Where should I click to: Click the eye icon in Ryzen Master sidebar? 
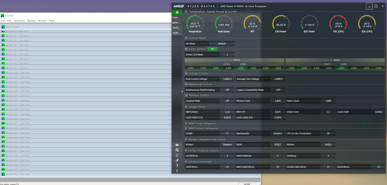tap(177, 145)
